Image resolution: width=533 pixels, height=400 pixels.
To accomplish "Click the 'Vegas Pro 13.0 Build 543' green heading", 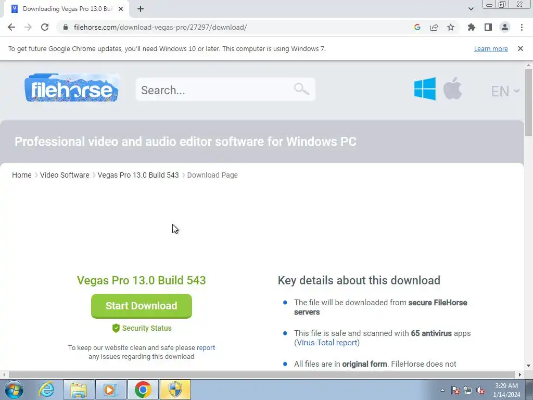I will coord(142,280).
